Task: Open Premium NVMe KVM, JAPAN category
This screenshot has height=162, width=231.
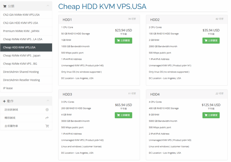Action: point(26,31)
